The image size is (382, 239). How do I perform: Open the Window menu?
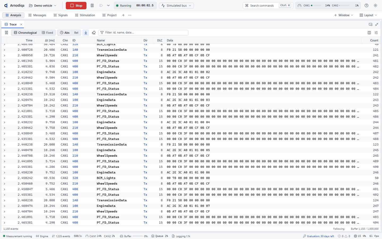click(x=344, y=15)
